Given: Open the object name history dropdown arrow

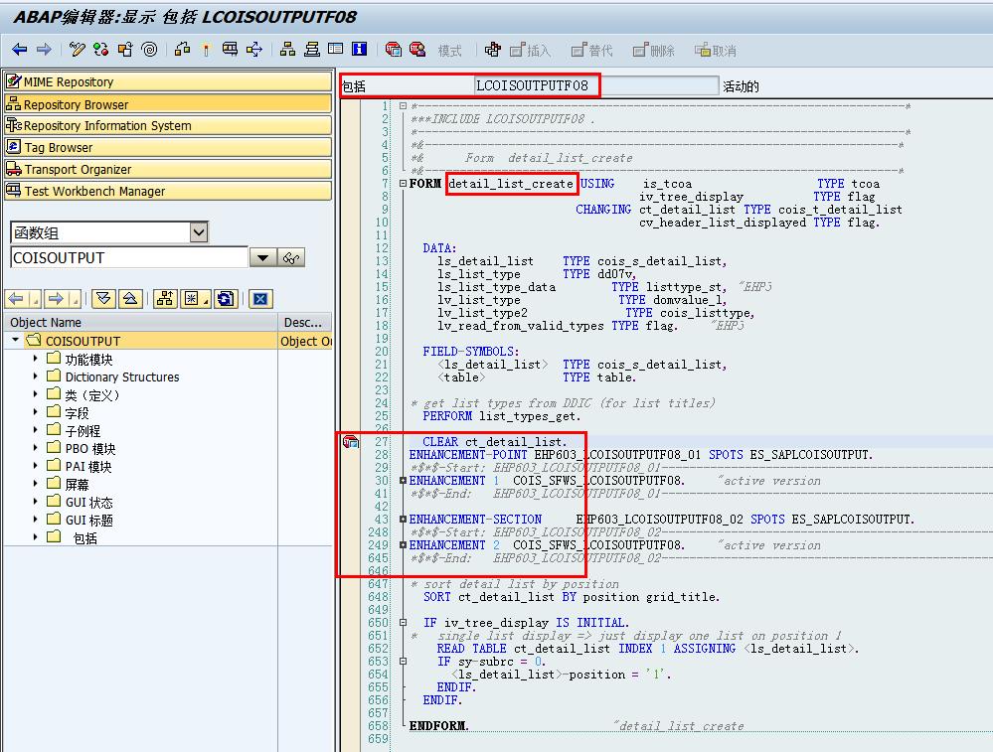Looking at the screenshot, I should tap(262, 257).
